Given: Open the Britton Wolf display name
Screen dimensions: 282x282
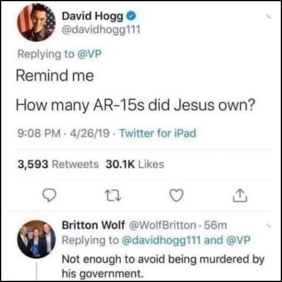Looking at the screenshot, I should point(94,225).
